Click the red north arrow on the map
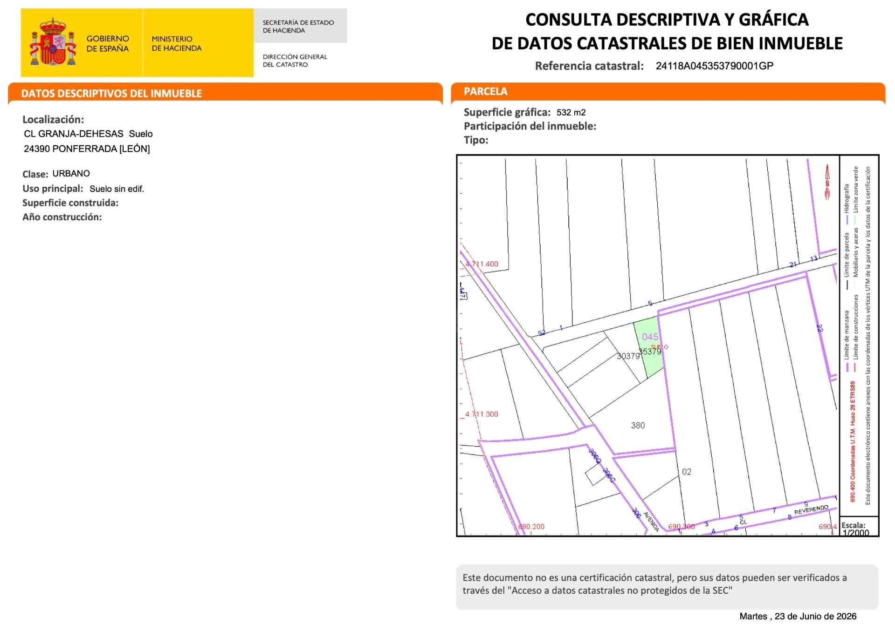Image resolution: width=895 pixels, height=631 pixels. click(x=827, y=182)
